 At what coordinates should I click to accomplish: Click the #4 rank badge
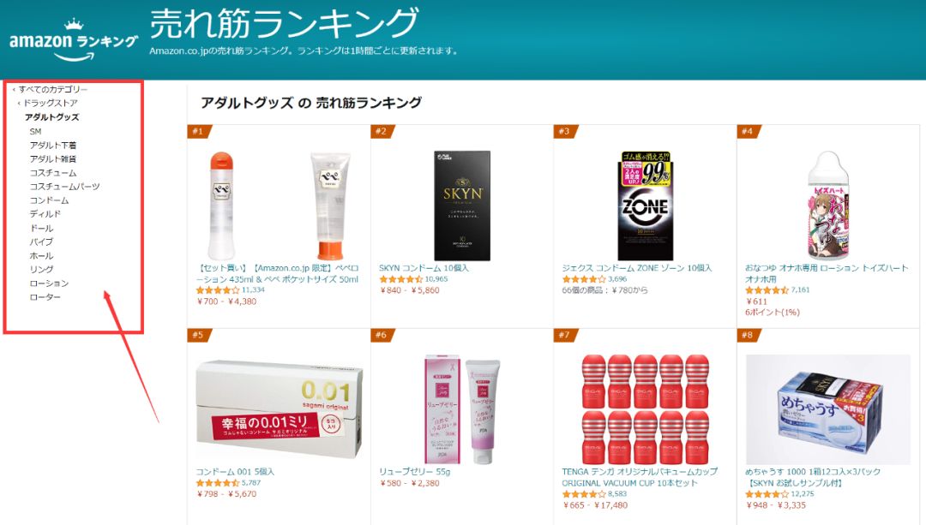pyautogui.click(x=748, y=131)
